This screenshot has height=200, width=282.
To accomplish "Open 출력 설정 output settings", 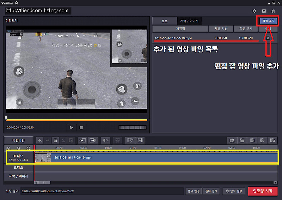I will (234, 191).
